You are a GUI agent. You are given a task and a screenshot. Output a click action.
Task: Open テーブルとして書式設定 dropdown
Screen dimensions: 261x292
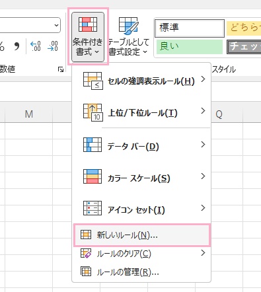click(129, 37)
